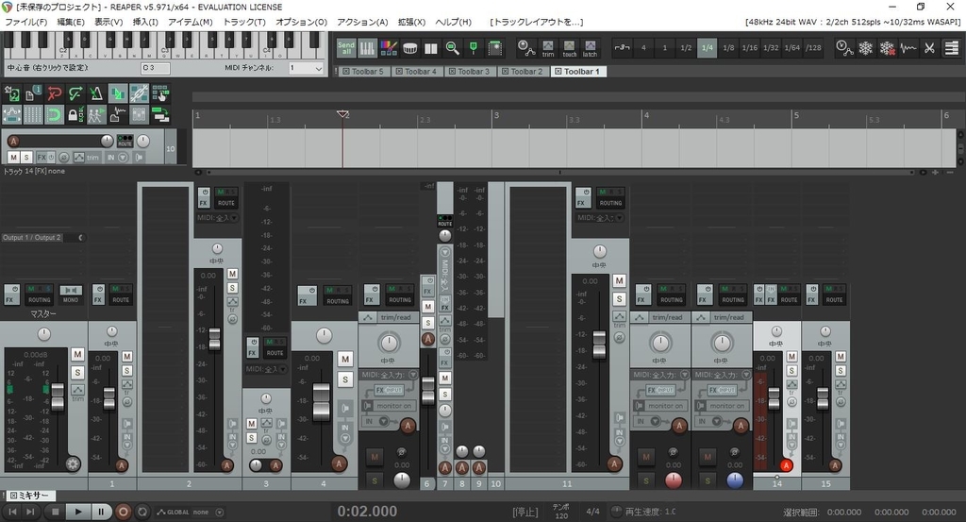Expand MIDI input dropdown on track 2 mixer
Viewport: 966px width, 522px height.
234,218
